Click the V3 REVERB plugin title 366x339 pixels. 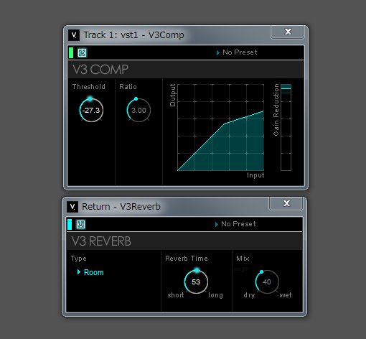tap(101, 241)
